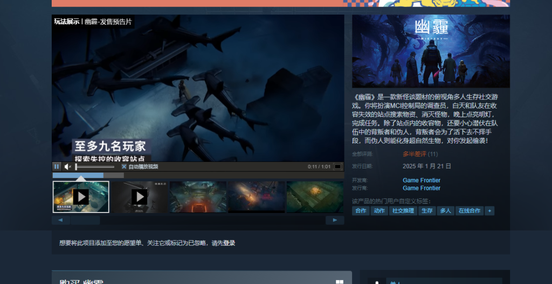Open developer Game Frontier link

pos(422,180)
